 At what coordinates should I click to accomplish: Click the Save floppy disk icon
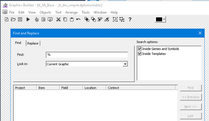20,20
